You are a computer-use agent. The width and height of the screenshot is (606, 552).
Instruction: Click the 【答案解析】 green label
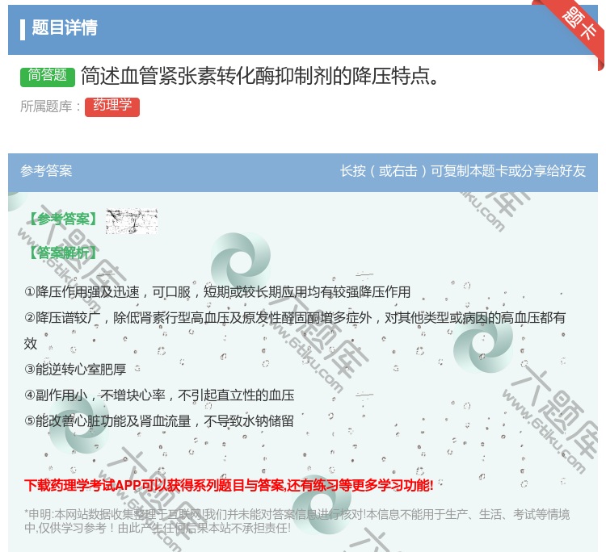coord(63,253)
